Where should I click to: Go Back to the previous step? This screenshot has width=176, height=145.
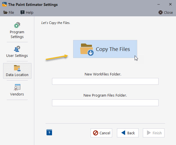pos(128,133)
